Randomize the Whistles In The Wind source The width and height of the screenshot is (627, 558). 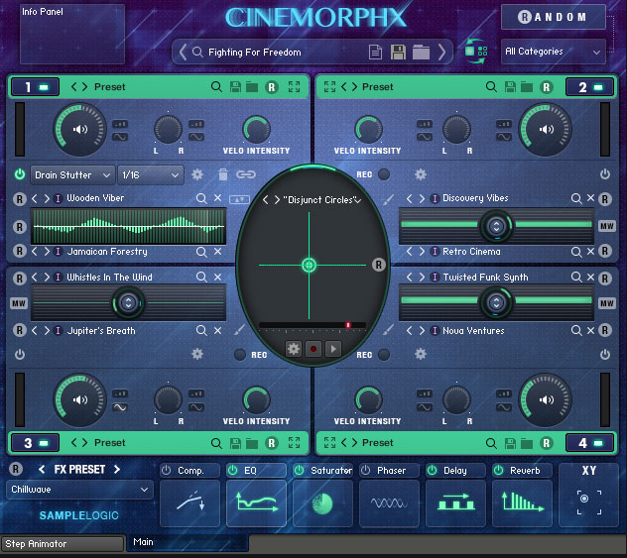19,278
